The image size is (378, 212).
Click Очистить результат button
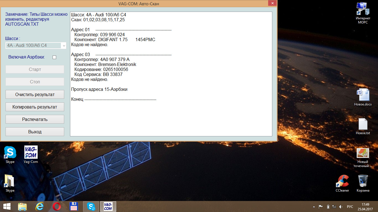(x=35, y=94)
